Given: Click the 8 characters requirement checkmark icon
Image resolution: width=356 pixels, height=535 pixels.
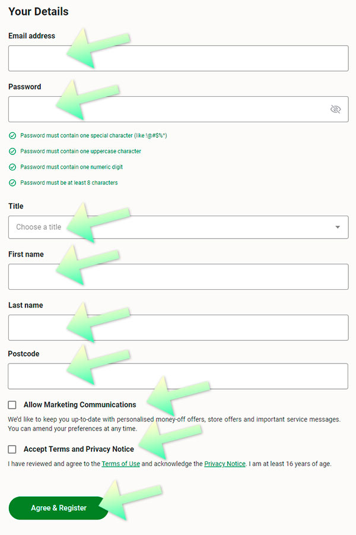Looking at the screenshot, I should [12, 182].
